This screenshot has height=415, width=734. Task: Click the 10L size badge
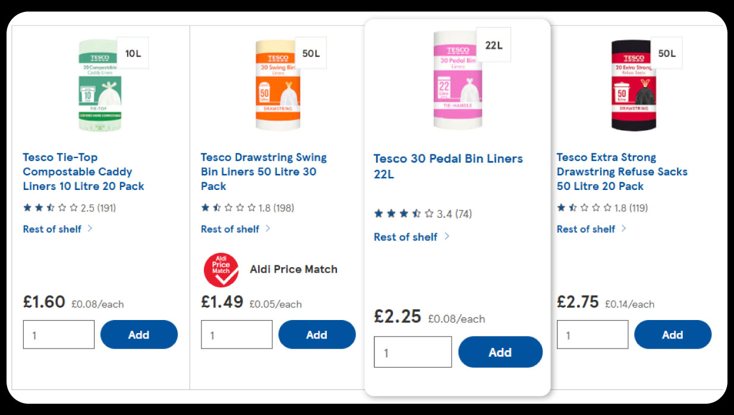[133, 53]
